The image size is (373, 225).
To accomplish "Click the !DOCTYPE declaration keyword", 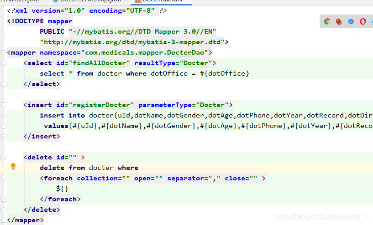I will [27, 21].
